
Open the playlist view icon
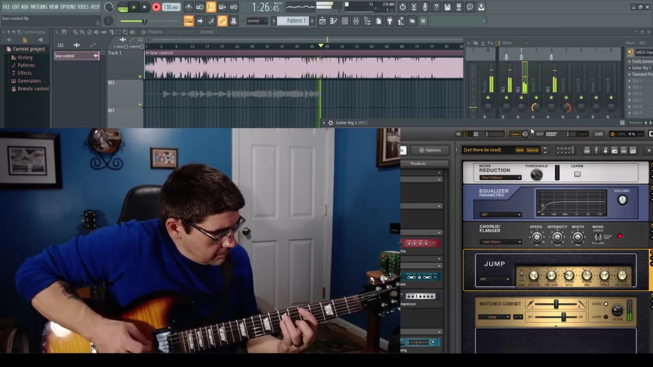[x=322, y=21]
